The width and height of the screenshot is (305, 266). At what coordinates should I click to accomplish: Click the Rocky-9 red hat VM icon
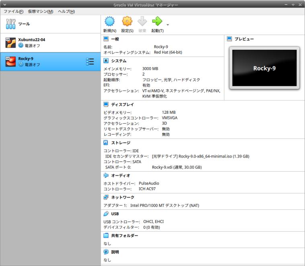pos(10,61)
